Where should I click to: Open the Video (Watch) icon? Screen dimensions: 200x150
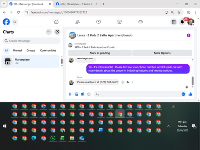coord(98,22)
